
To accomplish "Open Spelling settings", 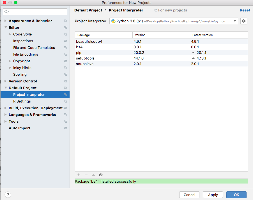I will tap(20, 74).
